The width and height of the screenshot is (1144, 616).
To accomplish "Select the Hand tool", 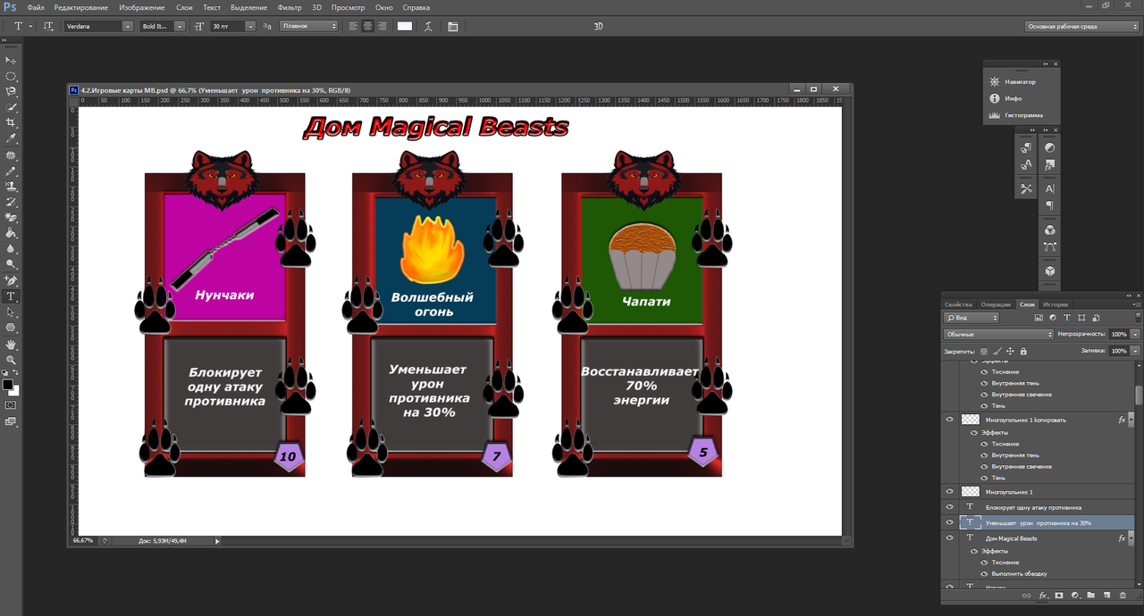I will pyautogui.click(x=12, y=344).
